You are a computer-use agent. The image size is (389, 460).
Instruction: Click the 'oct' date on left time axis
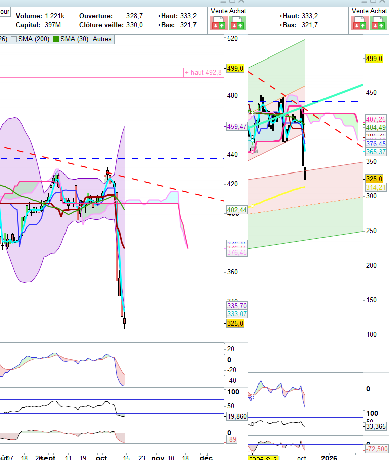pyautogui.click(x=102, y=457)
